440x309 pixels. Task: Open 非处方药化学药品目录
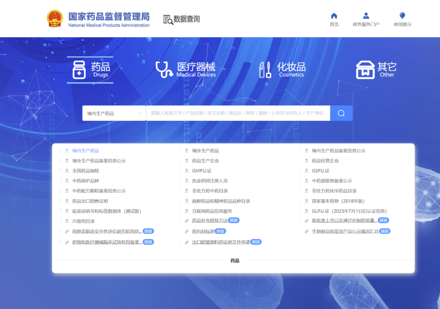334,191
